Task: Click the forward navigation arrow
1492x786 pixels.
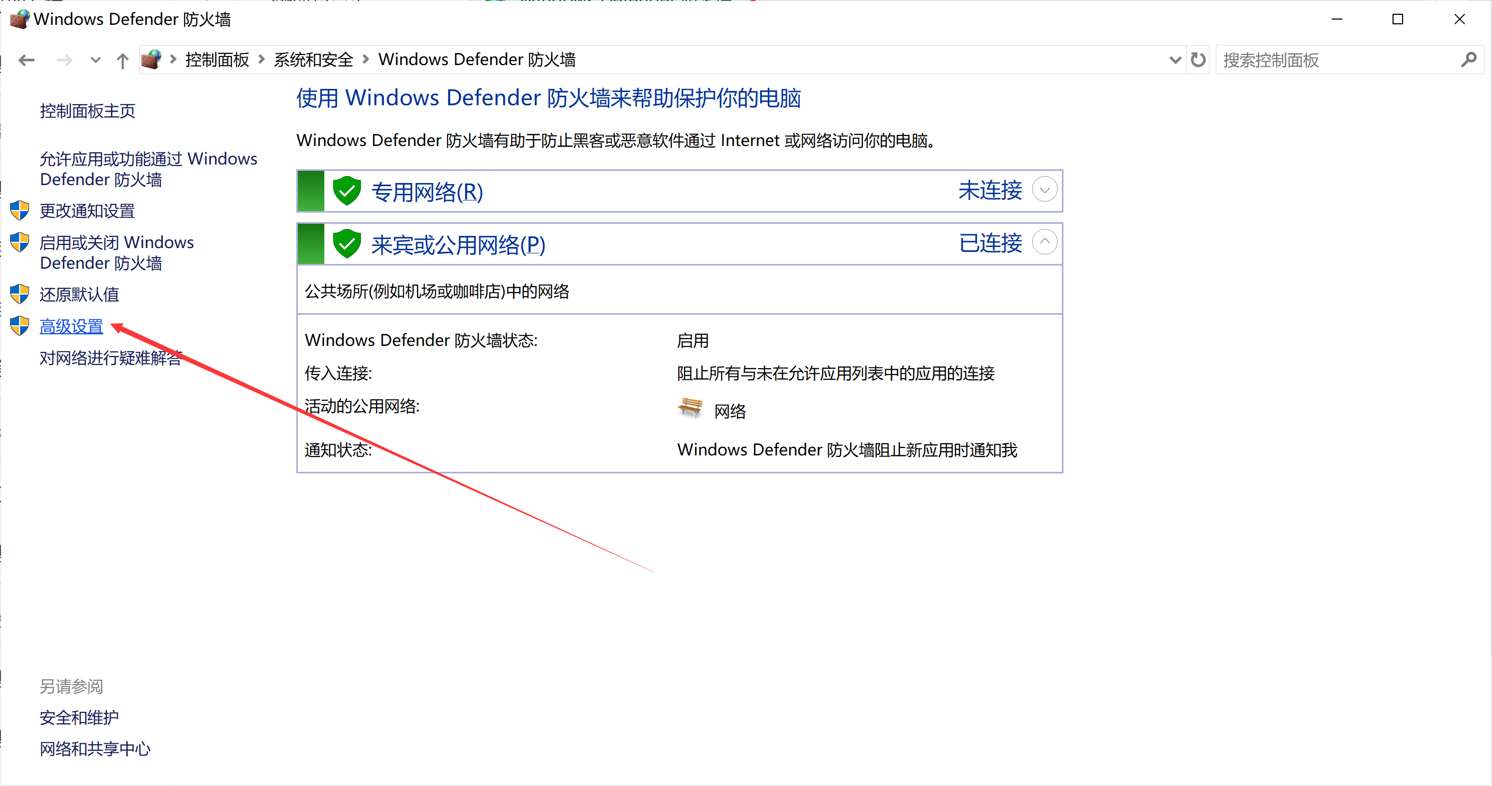Action: pyautogui.click(x=65, y=59)
